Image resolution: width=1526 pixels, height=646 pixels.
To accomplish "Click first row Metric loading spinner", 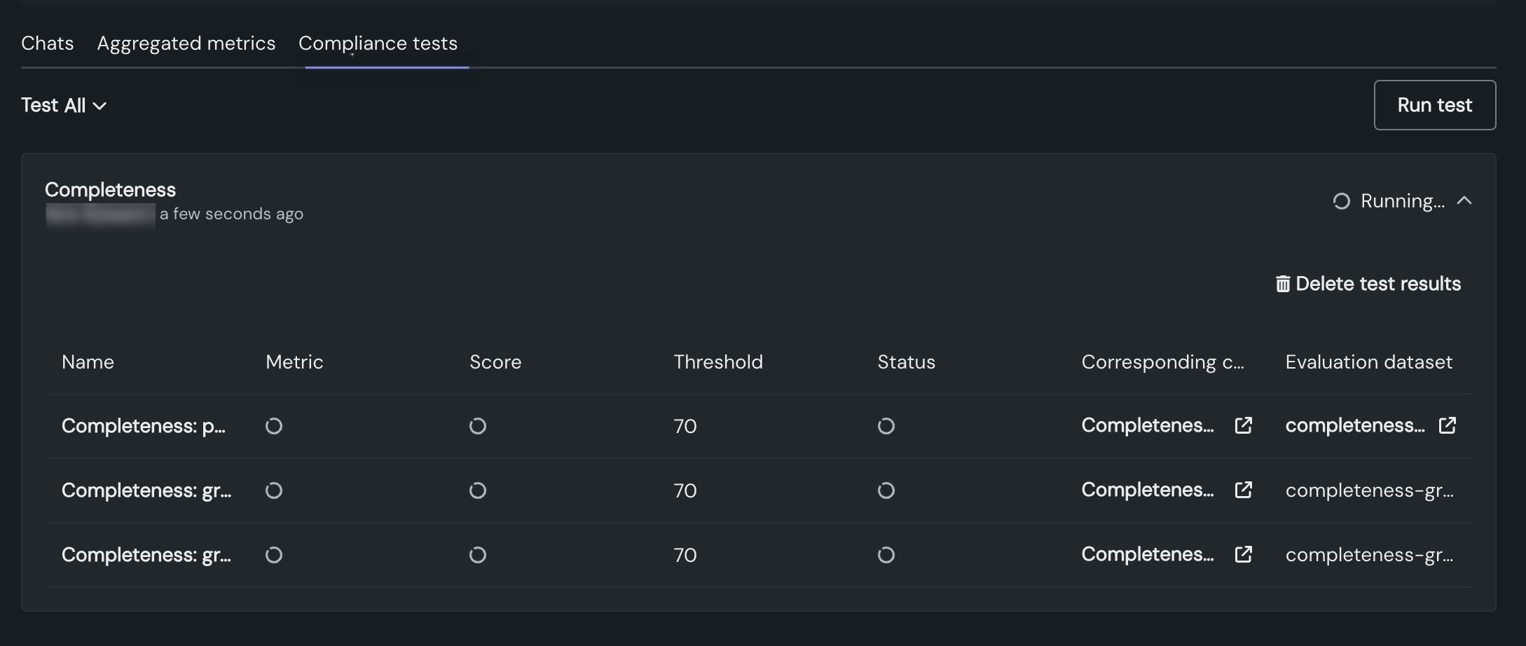I will point(274,426).
